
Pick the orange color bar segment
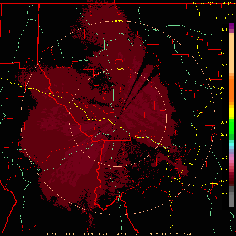coord(232,90)
